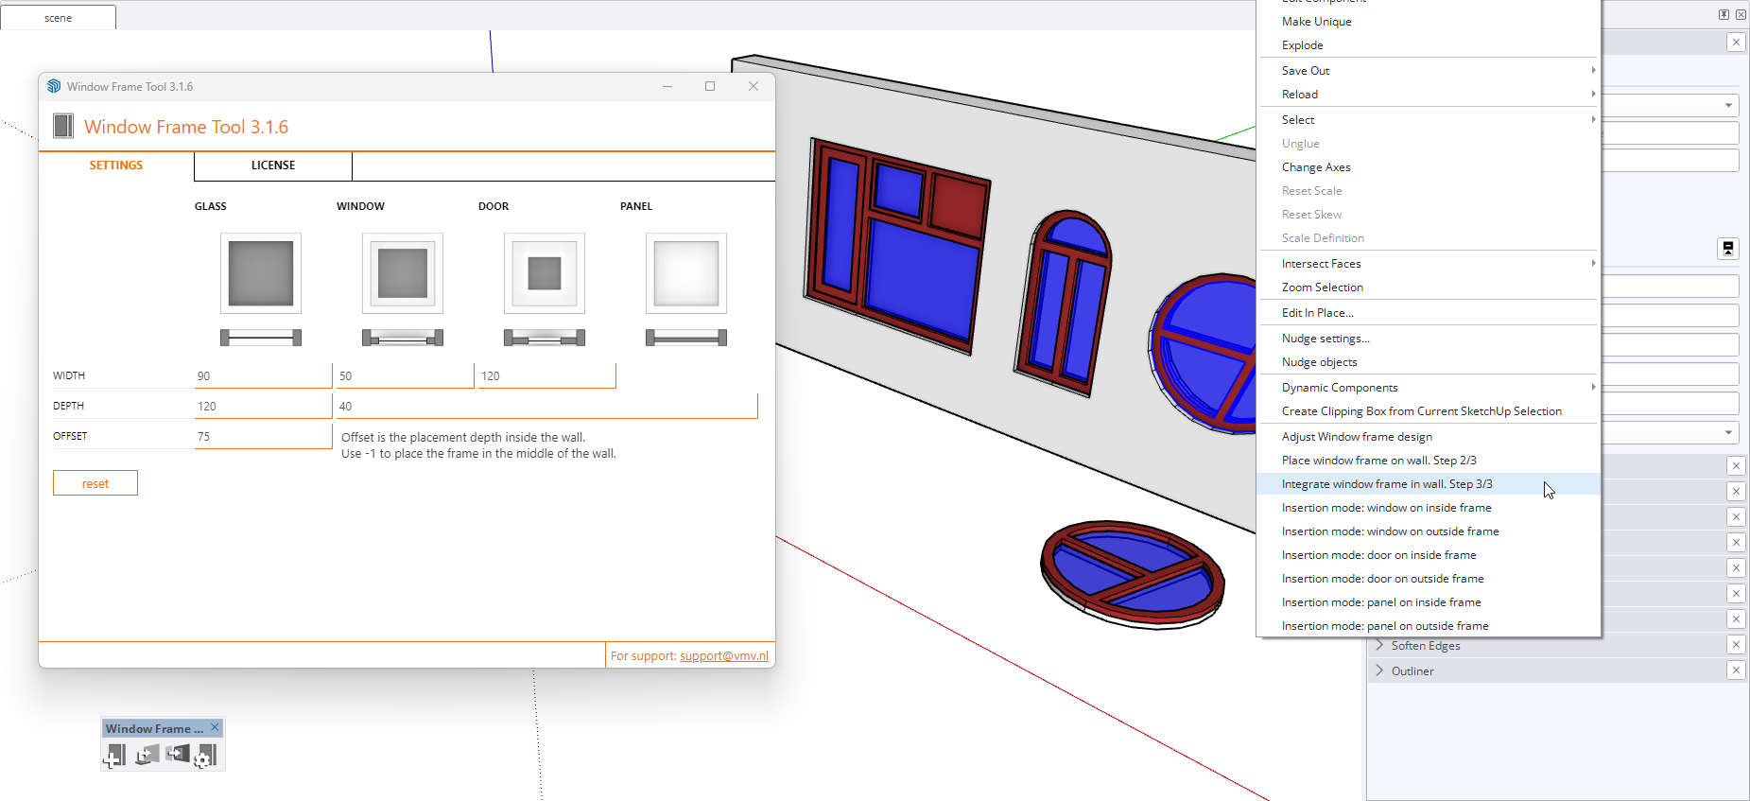Click the reset button
This screenshot has width=1750, height=801.
pos(95,483)
